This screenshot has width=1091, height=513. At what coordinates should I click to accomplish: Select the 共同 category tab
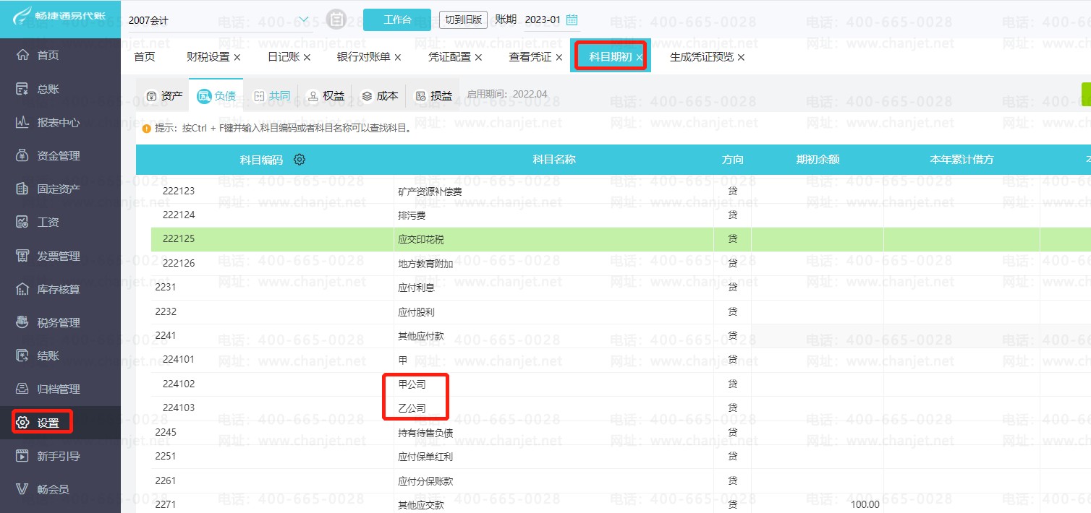click(x=272, y=96)
